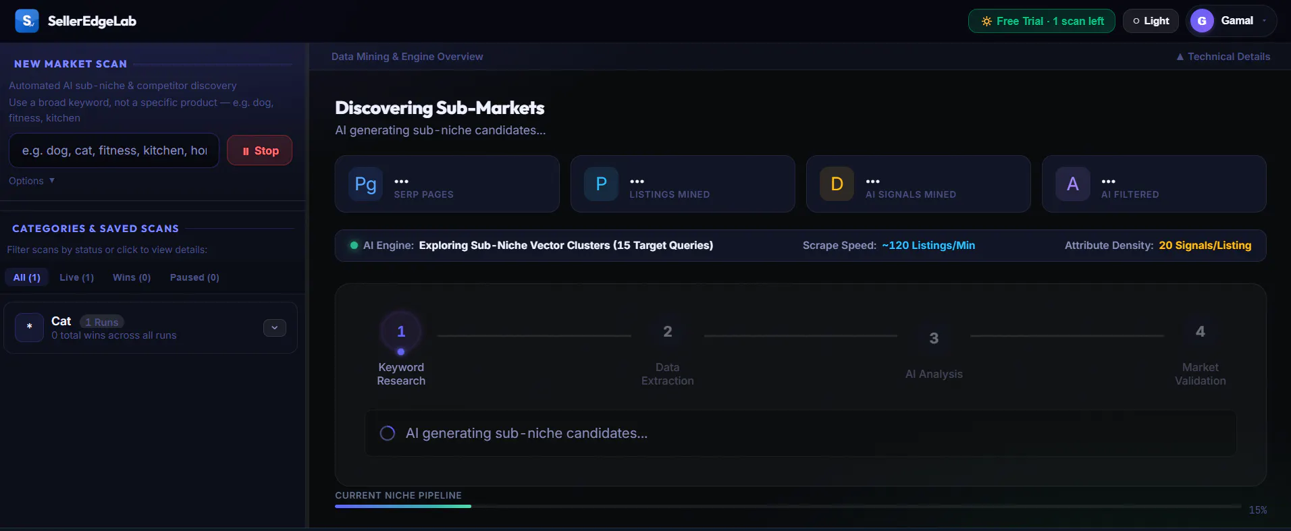
Task: Click the ~120 Listings/Min value
Action: (x=928, y=246)
